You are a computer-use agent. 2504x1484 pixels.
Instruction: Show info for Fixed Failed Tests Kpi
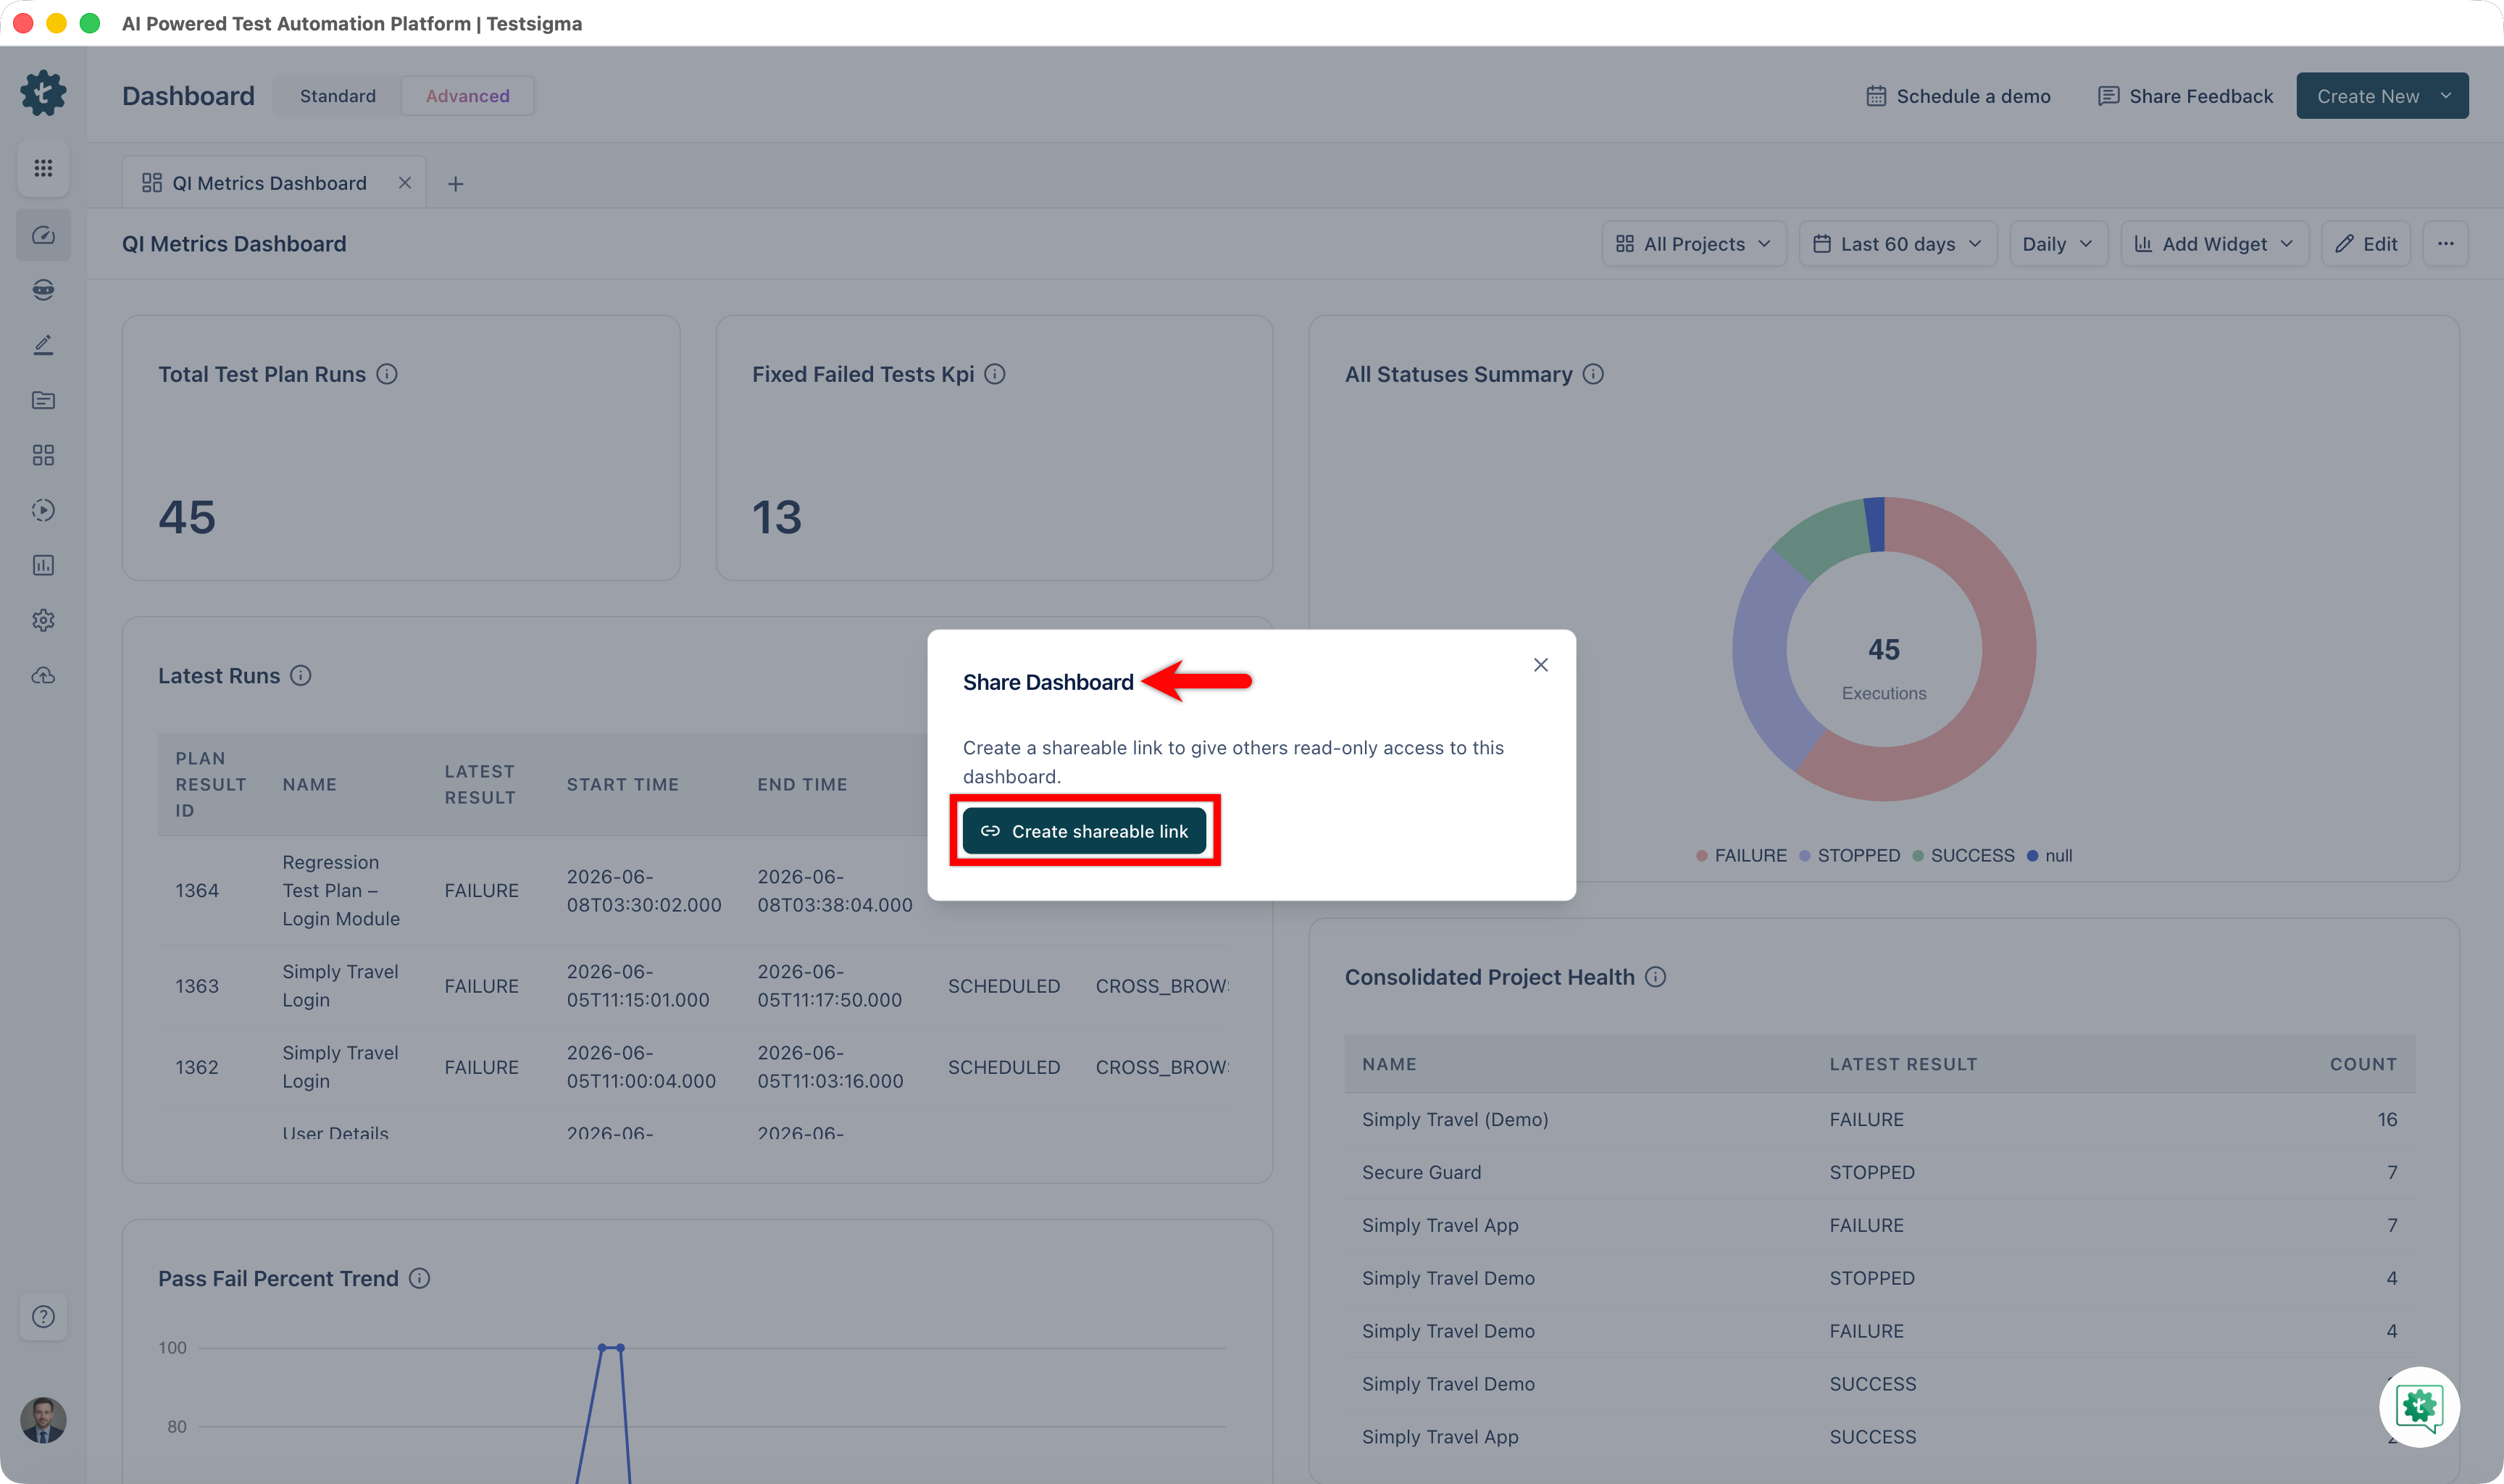coord(995,374)
